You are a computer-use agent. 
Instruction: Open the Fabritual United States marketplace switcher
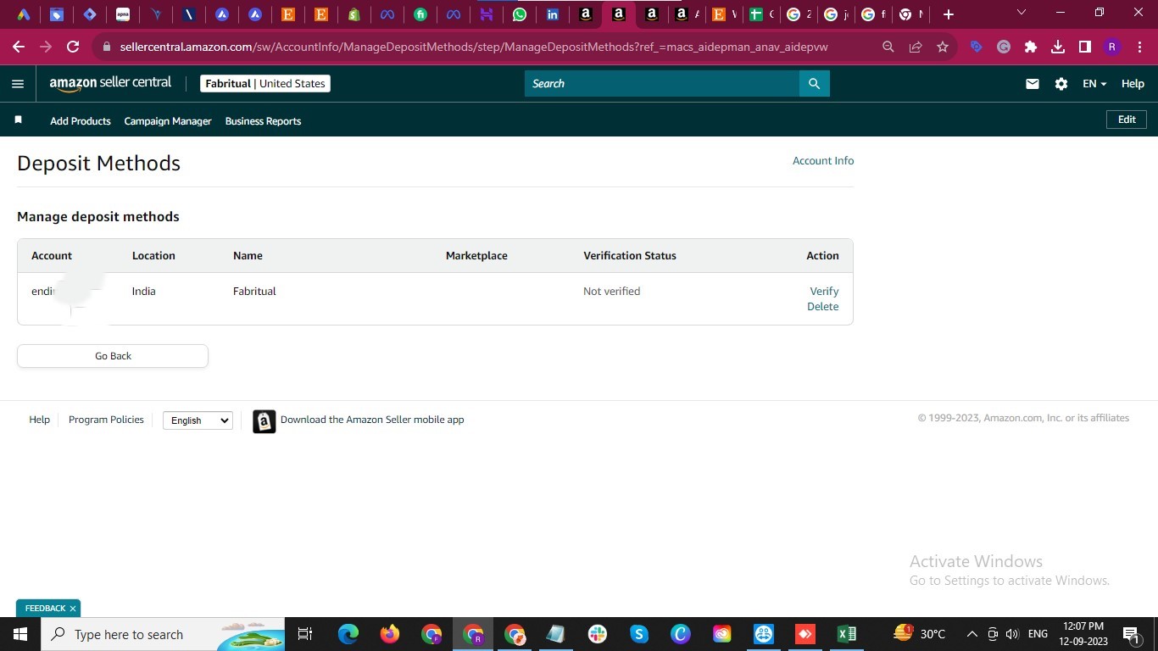tap(265, 83)
